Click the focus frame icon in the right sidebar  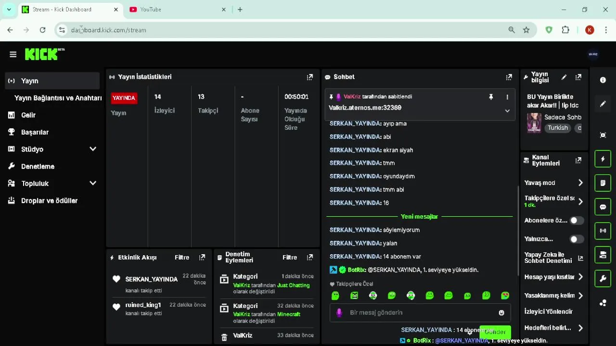coord(603,135)
